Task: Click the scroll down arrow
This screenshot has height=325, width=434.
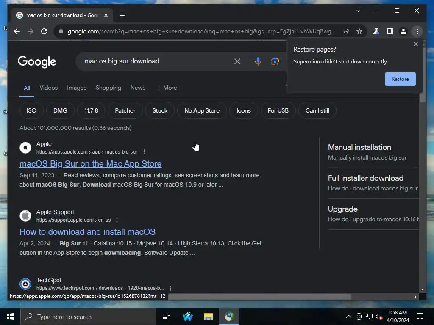Action: point(423,289)
